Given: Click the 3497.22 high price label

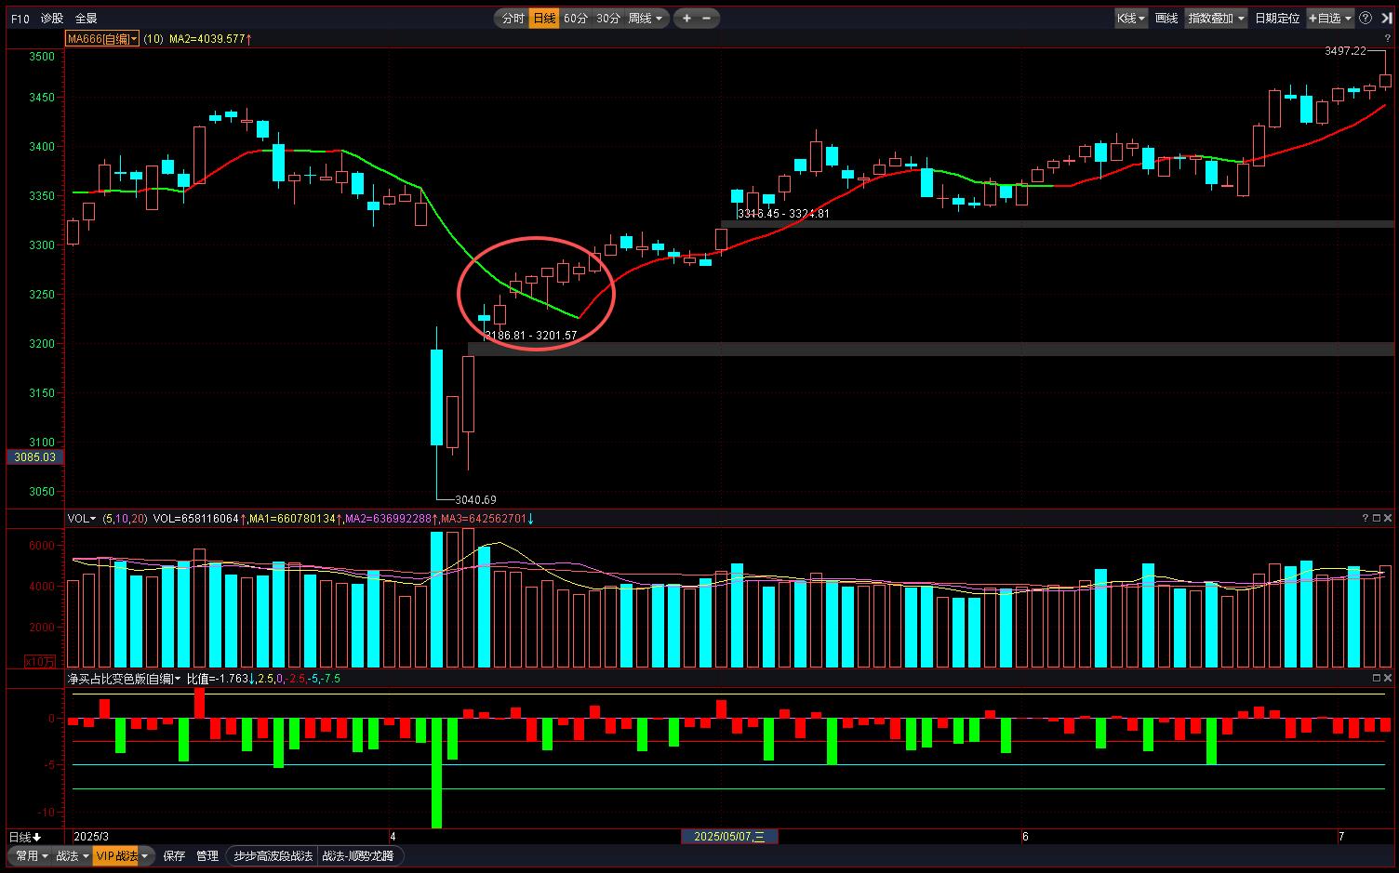Looking at the screenshot, I should click(x=1345, y=51).
